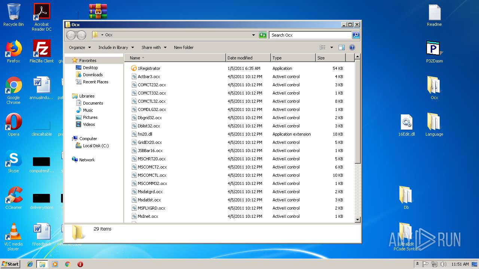
Task: Select Documents library
Action: coord(93,103)
